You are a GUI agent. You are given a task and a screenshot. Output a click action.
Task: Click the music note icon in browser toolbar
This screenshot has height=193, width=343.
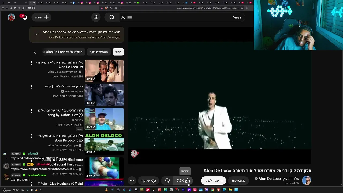coord(23,8)
